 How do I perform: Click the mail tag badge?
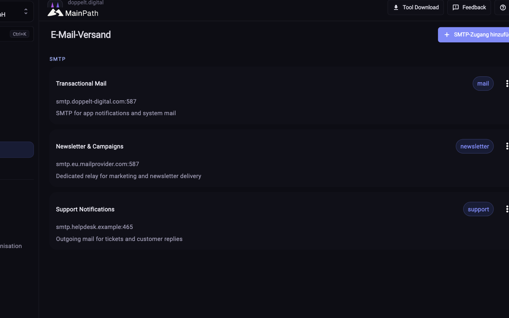(483, 84)
